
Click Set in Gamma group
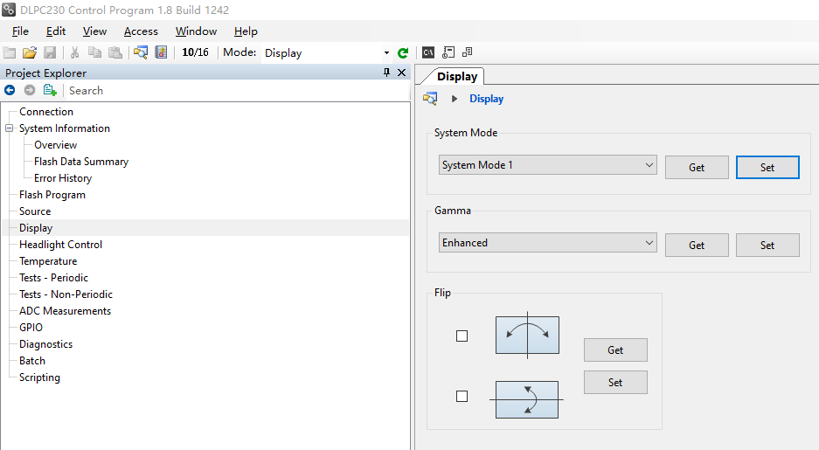click(767, 245)
